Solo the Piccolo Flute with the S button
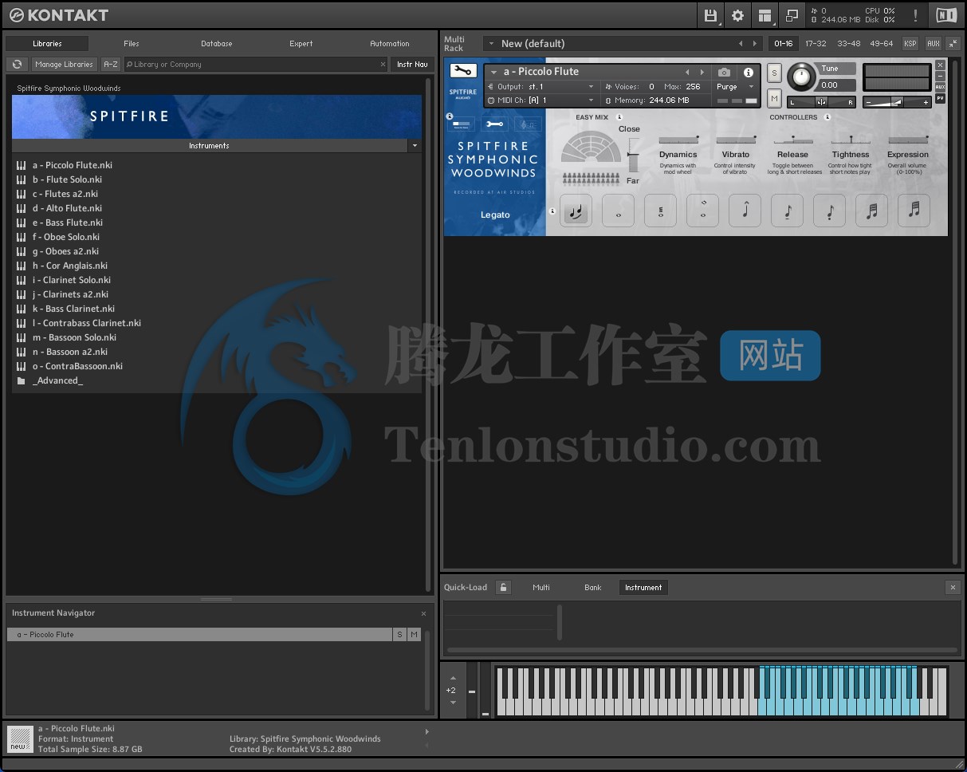This screenshot has height=772, width=967. pyautogui.click(x=772, y=72)
